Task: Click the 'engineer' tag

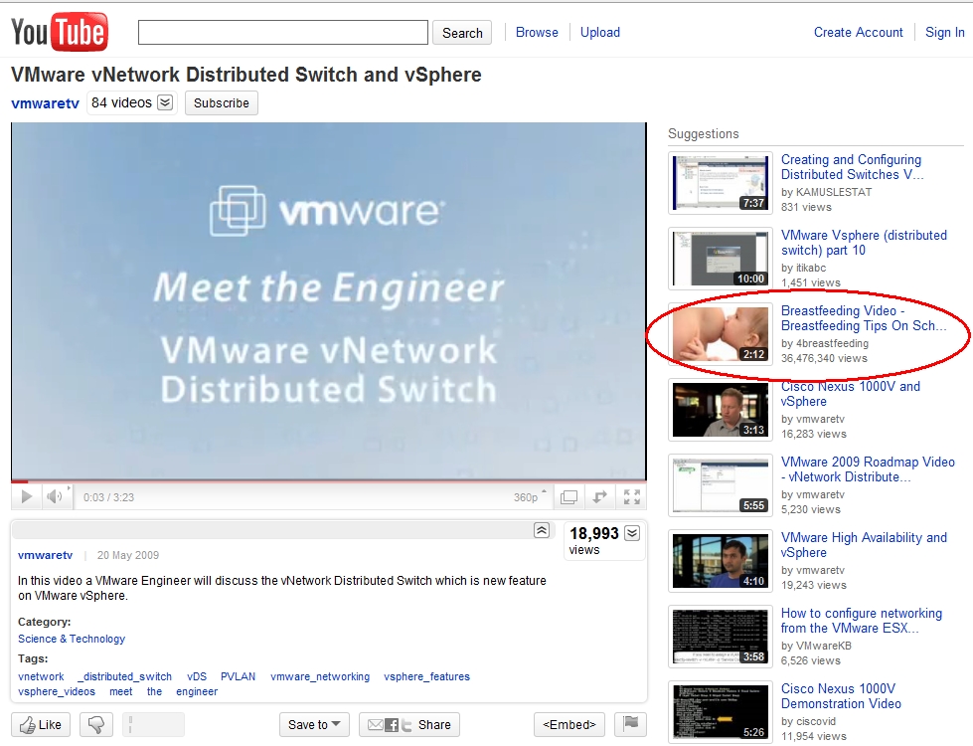Action: coord(197,691)
